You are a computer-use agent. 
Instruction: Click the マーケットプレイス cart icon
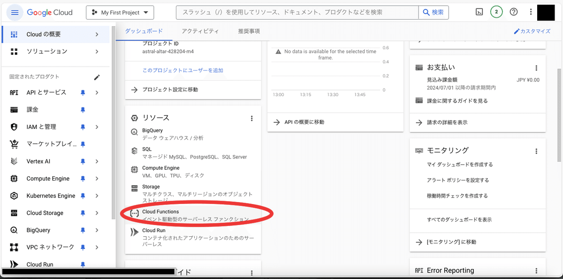[14, 144]
